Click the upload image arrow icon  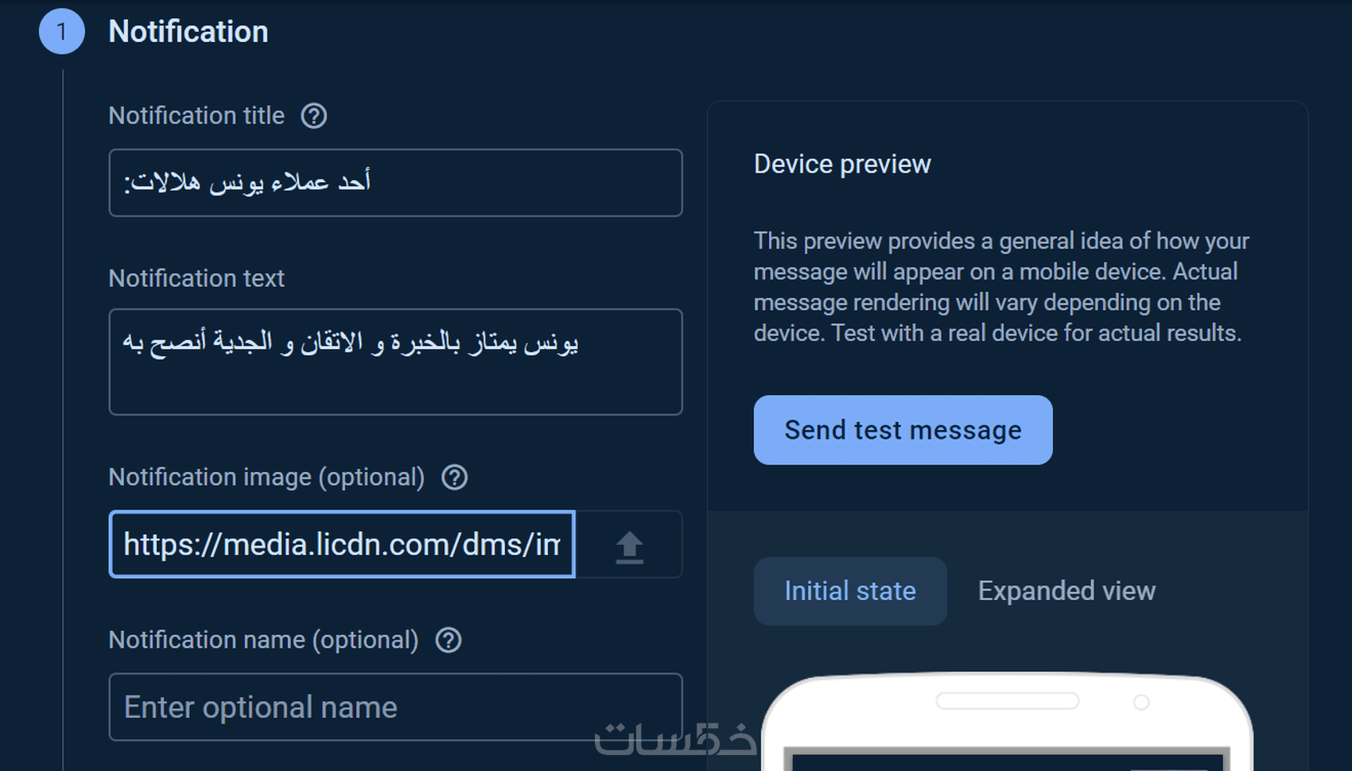tap(629, 546)
